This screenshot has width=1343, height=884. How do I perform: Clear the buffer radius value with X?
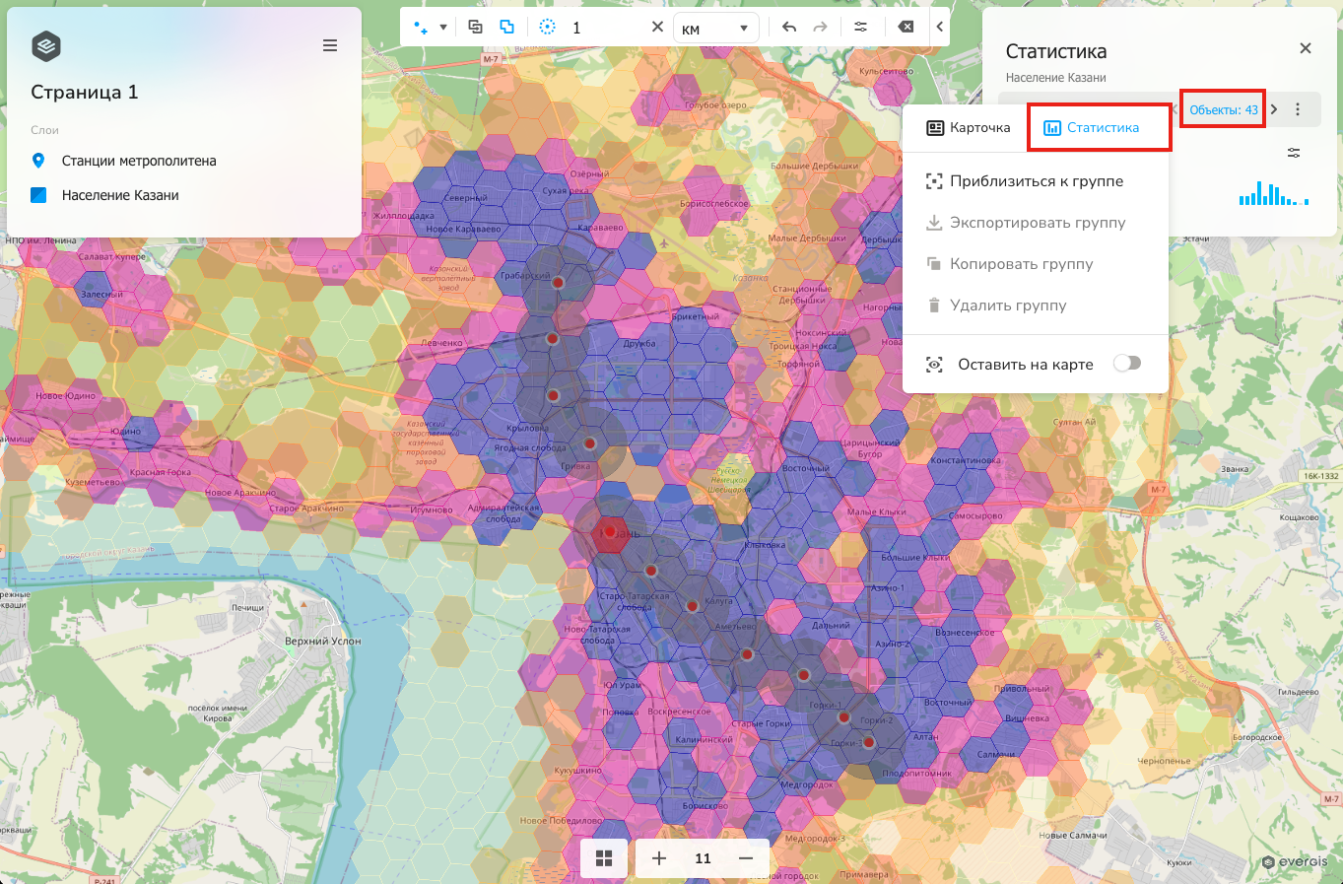(x=657, y=28)
